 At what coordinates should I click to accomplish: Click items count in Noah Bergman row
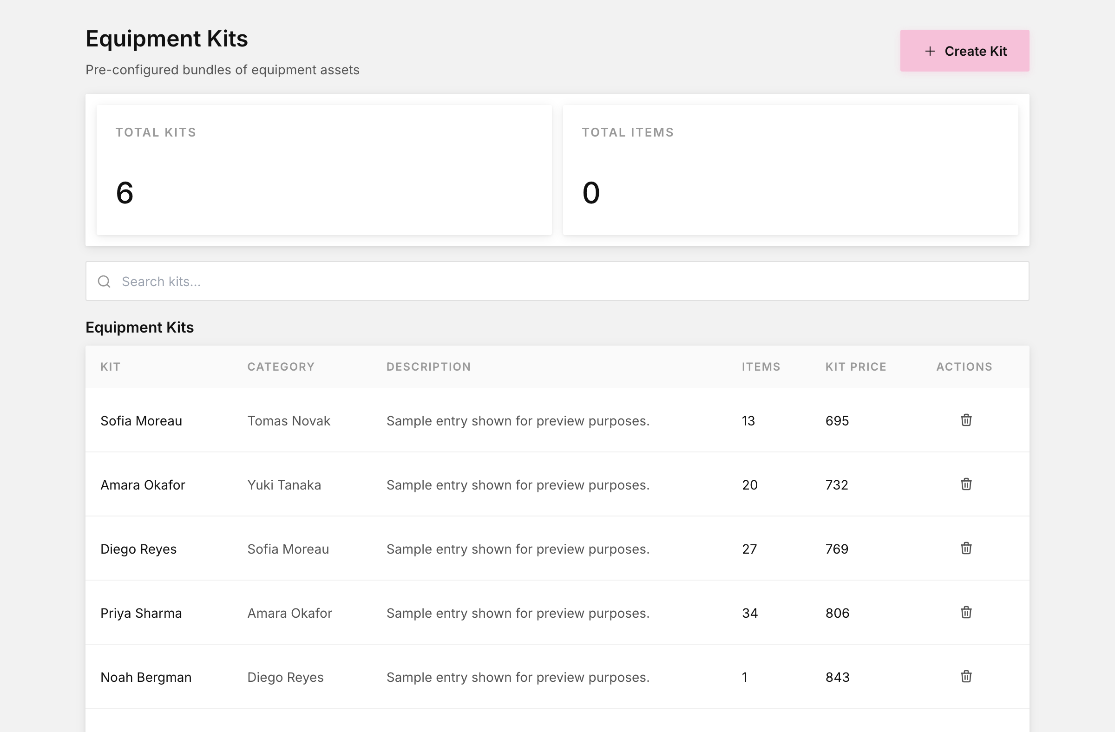(744, 677)
